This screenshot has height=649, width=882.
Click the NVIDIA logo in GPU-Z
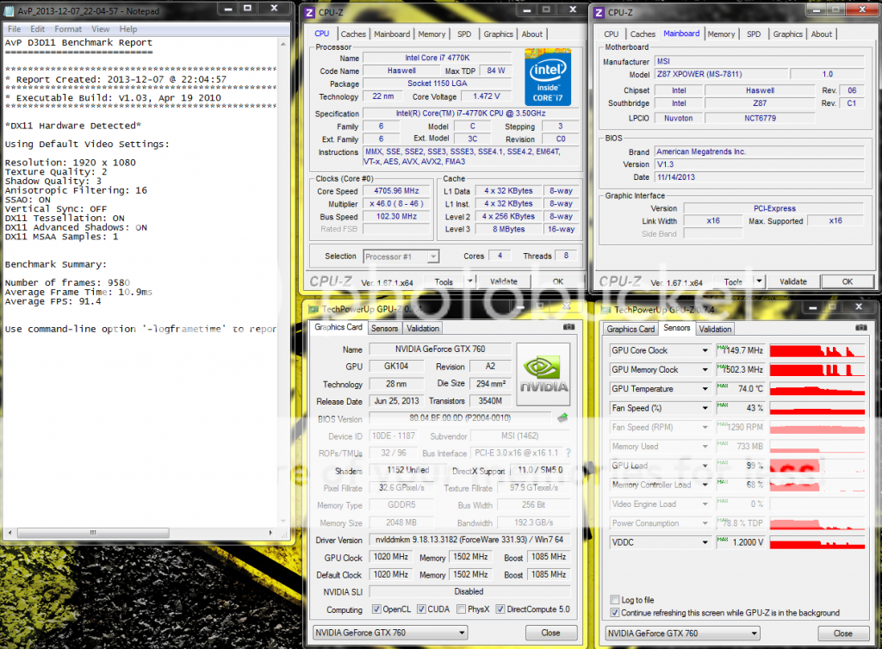543,375
